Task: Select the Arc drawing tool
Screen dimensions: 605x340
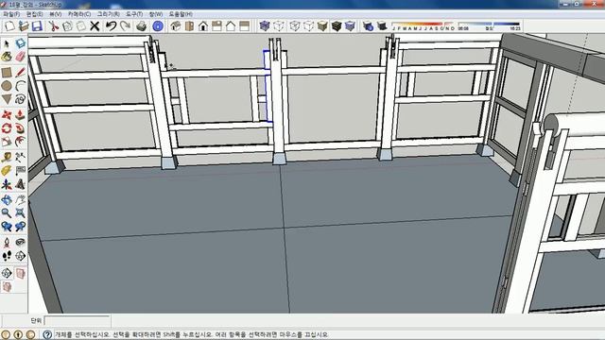Action: click(x=21, y=86)
